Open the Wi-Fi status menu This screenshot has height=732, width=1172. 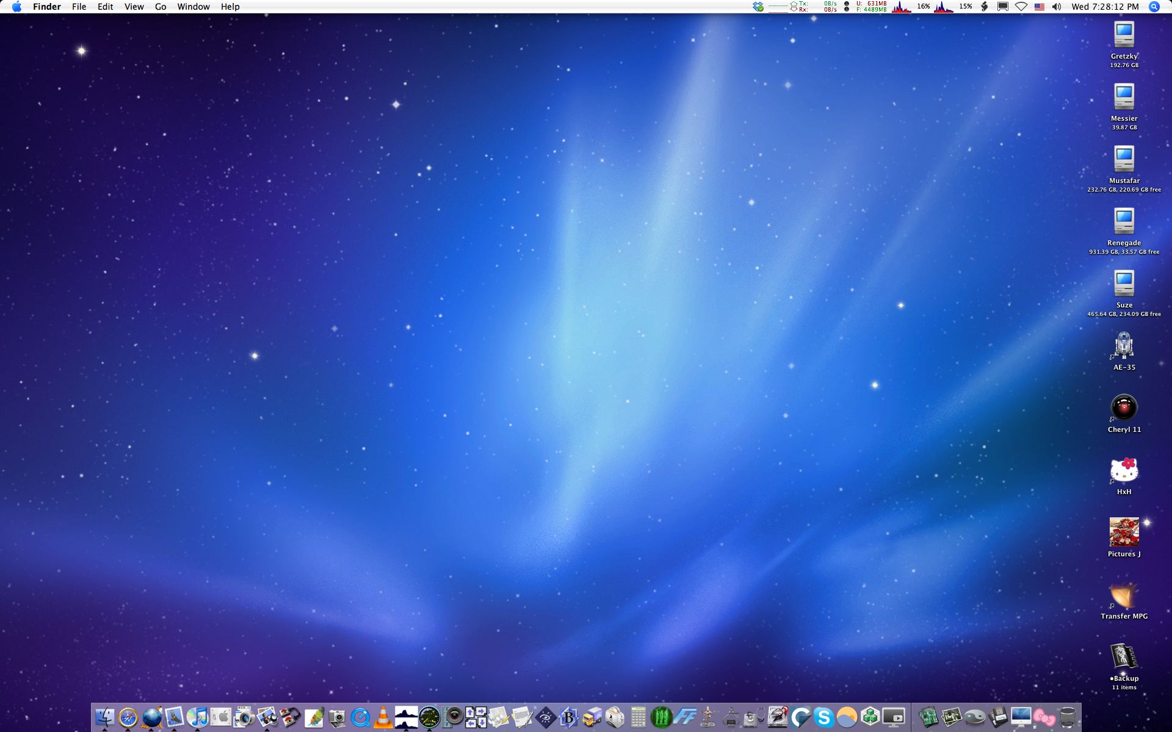pyautogui.click(x=1021, y=7)
